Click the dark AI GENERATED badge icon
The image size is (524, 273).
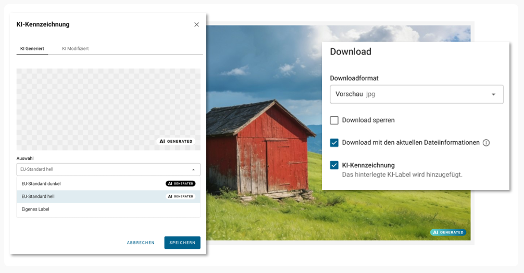coord(180,183)
